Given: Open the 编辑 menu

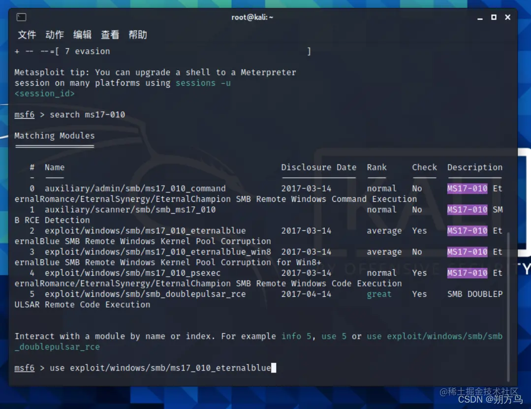Looking at the screenshot, I should click(82, 34).
